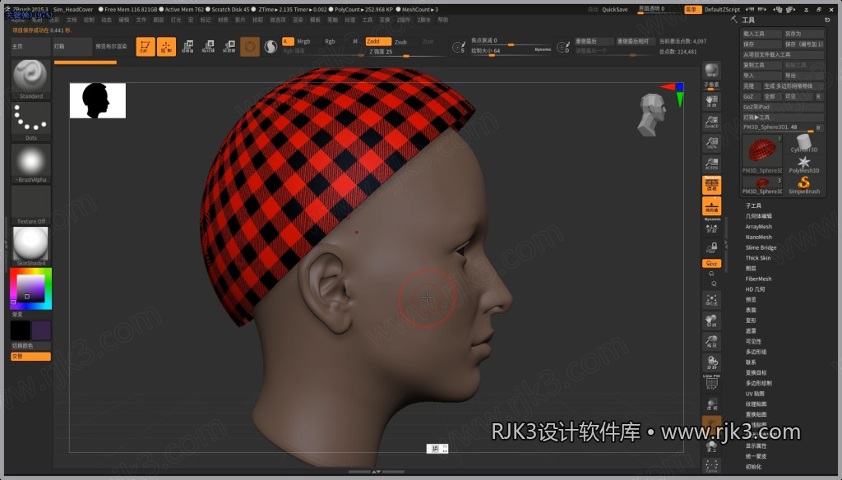Click the 另存为 save as button
842x480 pixels.
coord(803,34)
